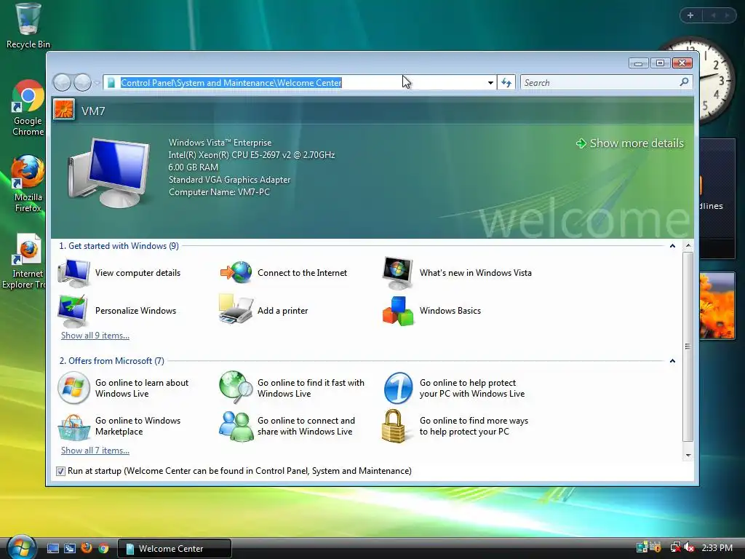This screenshot has height=559, width=745.
Task: Select the padlock protect your PC icon
Action: 394,426
